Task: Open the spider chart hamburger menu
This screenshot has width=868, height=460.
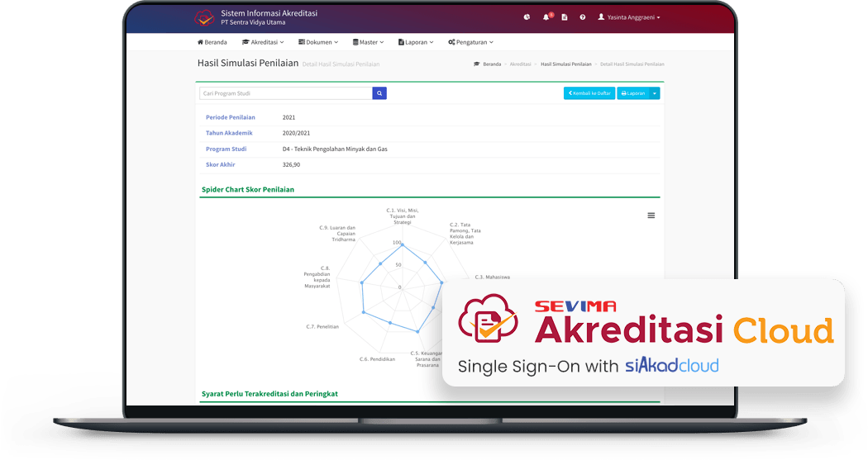Action: click(x=651, y=216)
